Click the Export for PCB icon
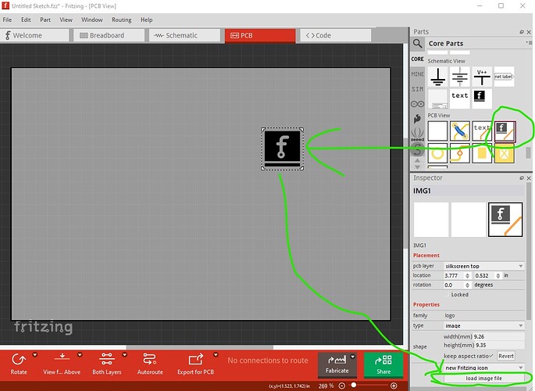This screenshot has height=391, width=535. (195, 359)
